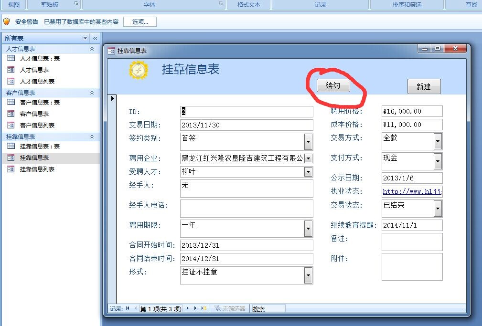Collapse navigation pane with double-arrow button
This screenshot has height=326, width=482.
(95, 38)
